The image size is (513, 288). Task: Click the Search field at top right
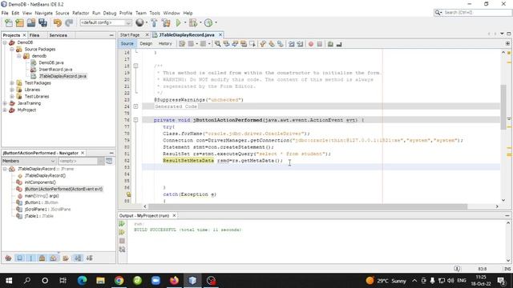(x=472, y=13)
